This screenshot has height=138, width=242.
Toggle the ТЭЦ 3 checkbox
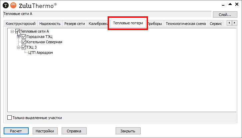click(x=24, y=47)
